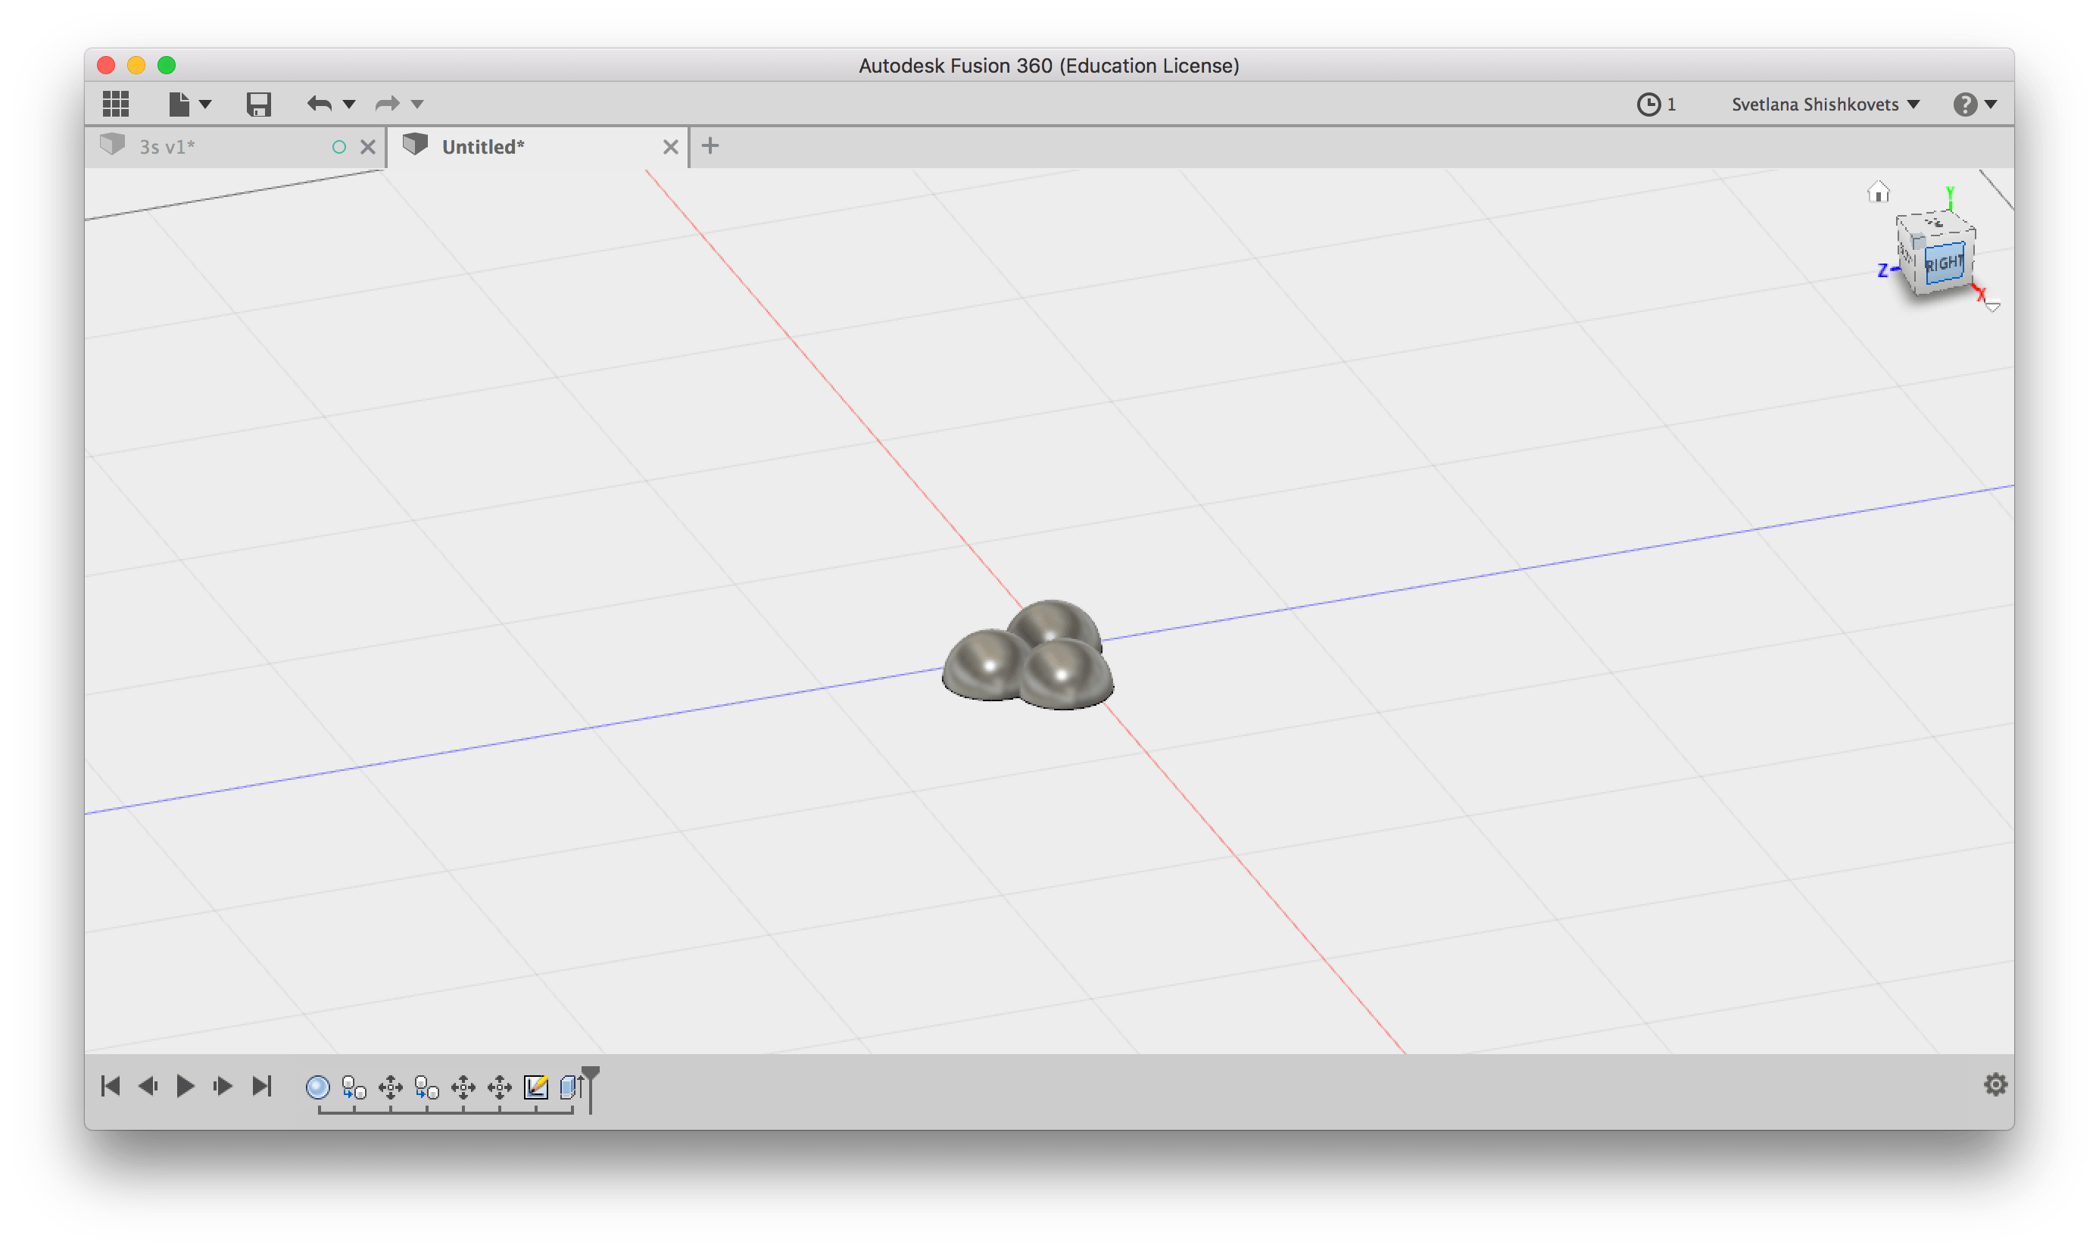Select the first Copy/Paste Bodies timeline feature

(x=354, y=1087)
